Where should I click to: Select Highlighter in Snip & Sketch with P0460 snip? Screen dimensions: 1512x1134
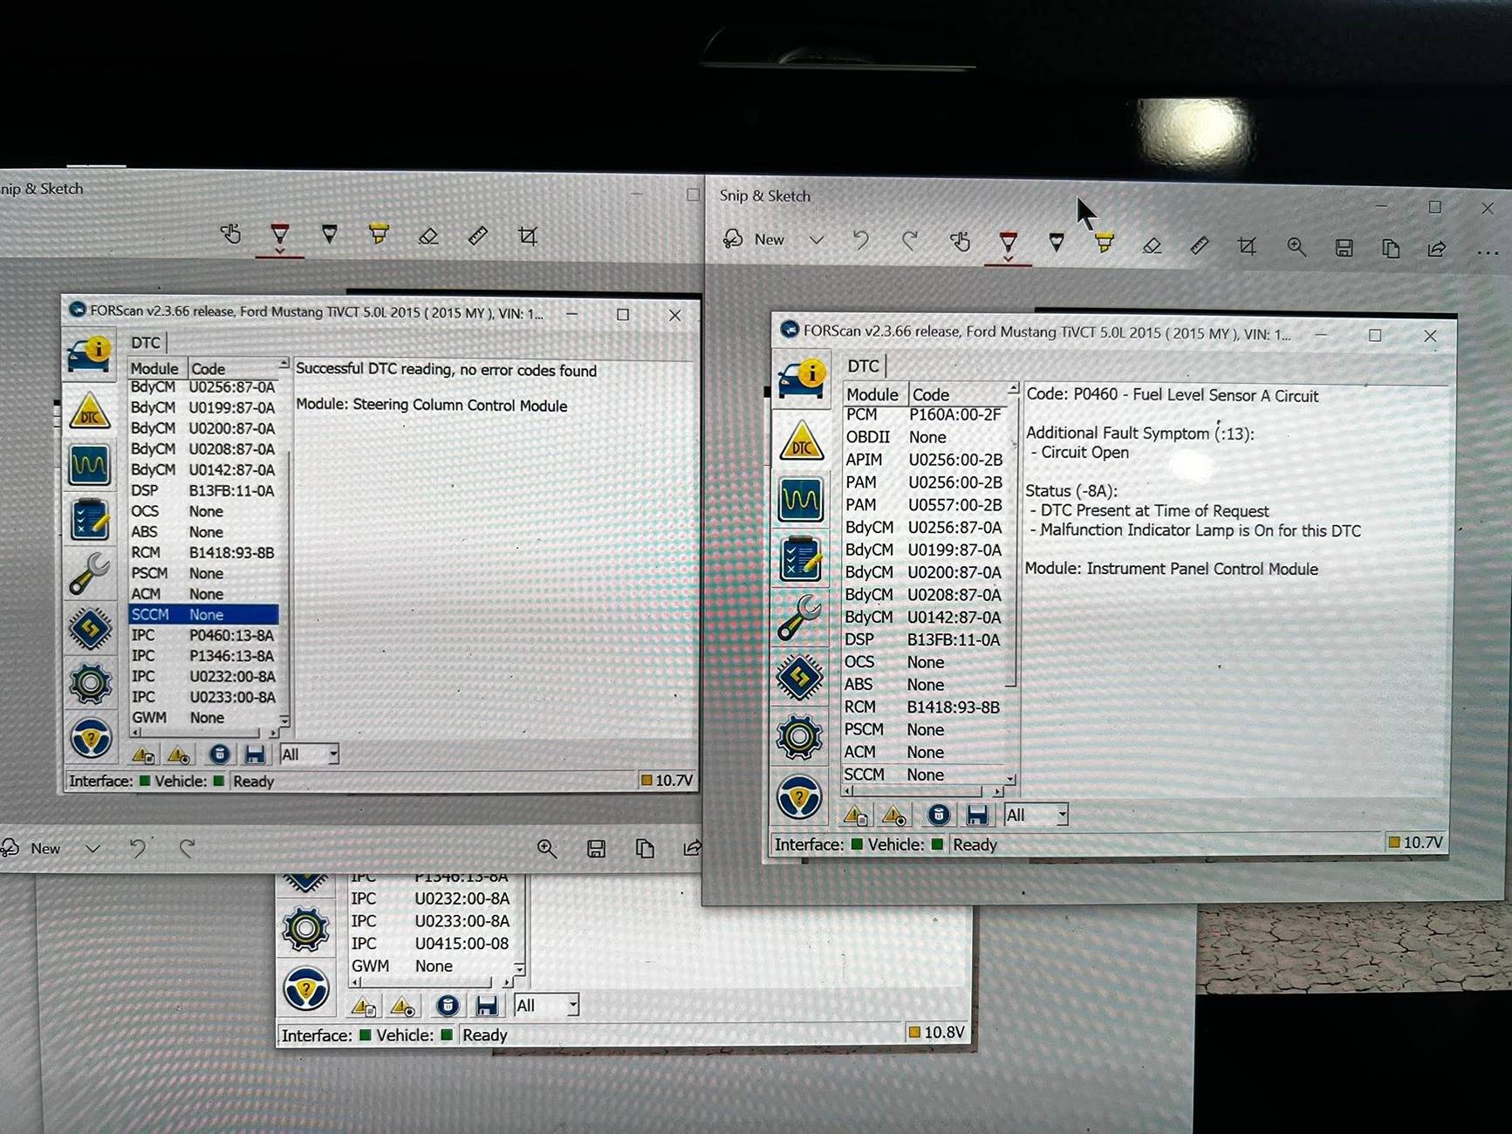click(x=1104, y=243)
